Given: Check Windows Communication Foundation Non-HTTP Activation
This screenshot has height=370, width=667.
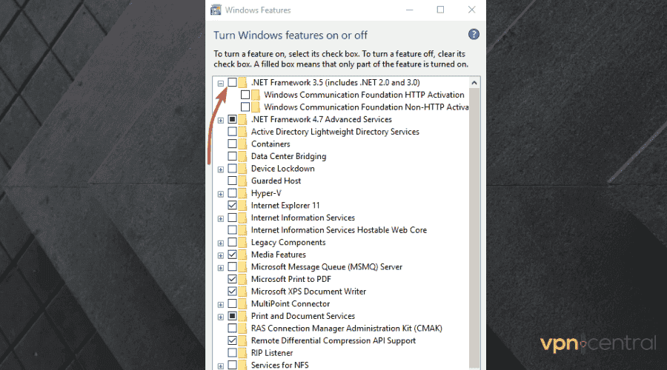Looking at the screenshot, I should (245, 107).
